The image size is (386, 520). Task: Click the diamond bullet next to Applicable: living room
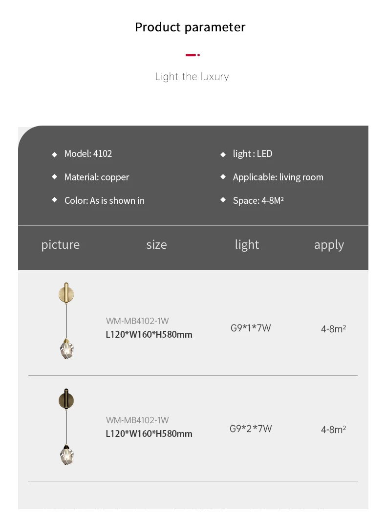click(223, 176)
